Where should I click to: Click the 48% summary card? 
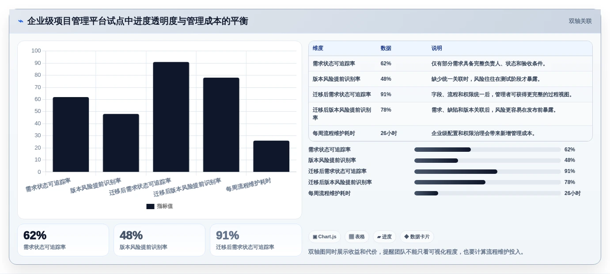click(x=159, y=240)
